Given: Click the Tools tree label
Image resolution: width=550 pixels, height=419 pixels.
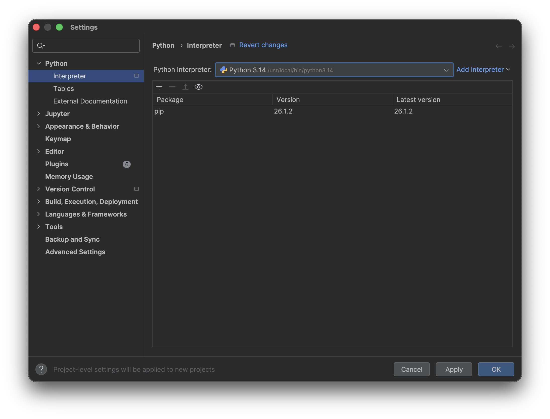Looking at the screenshot, I should (x=54, y=227).
